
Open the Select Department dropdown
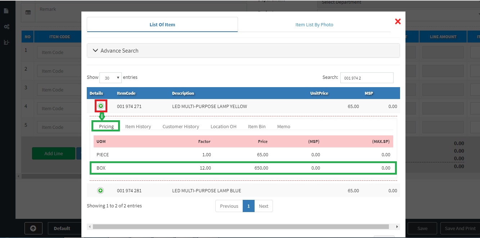[x=398, y=3]
